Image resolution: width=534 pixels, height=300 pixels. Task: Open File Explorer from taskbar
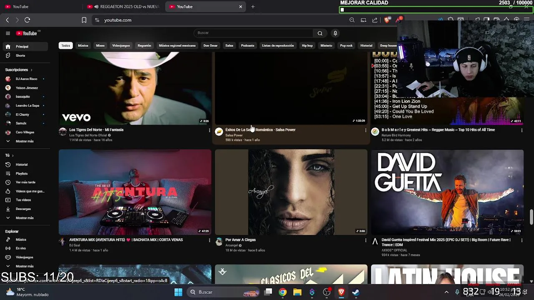tap(297, 292)
